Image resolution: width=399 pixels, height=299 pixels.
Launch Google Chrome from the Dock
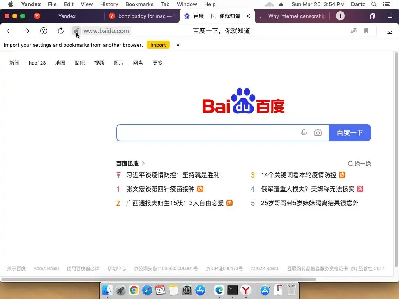pos(134,290)
